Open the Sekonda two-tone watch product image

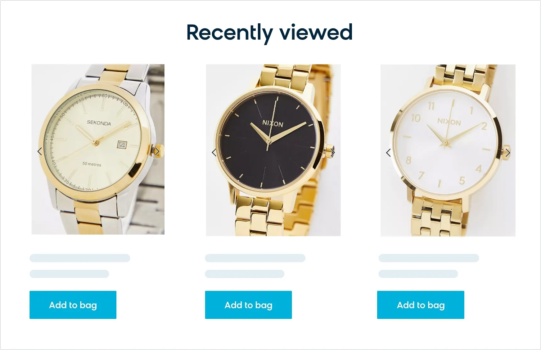[x=98, y=149]
